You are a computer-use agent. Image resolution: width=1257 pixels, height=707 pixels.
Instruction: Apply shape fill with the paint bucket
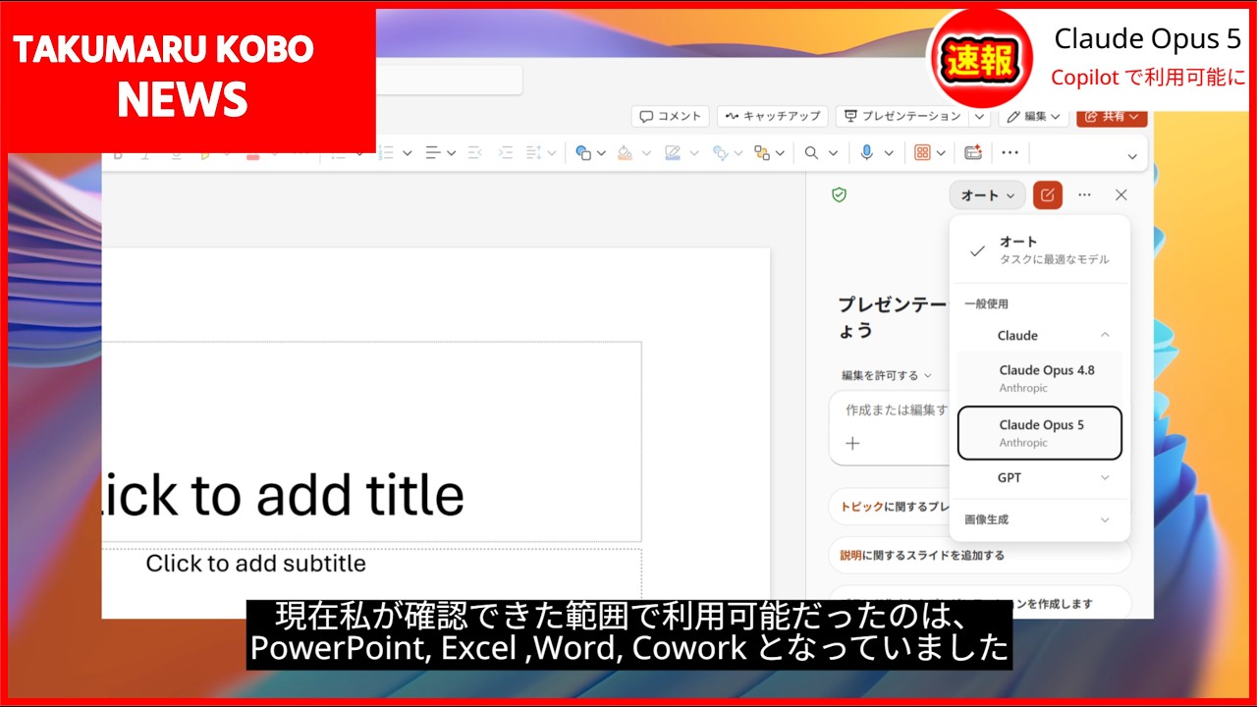[x=625, y=152]
